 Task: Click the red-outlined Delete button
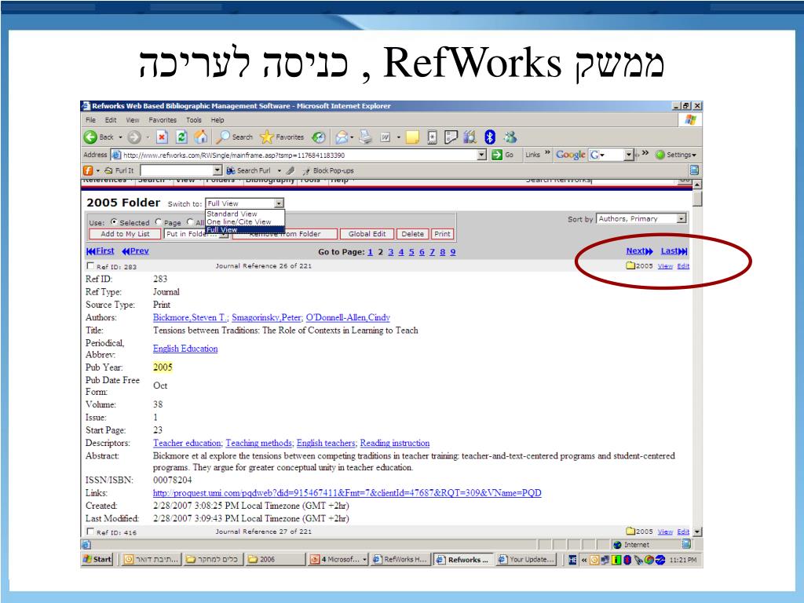coord(413,234)
